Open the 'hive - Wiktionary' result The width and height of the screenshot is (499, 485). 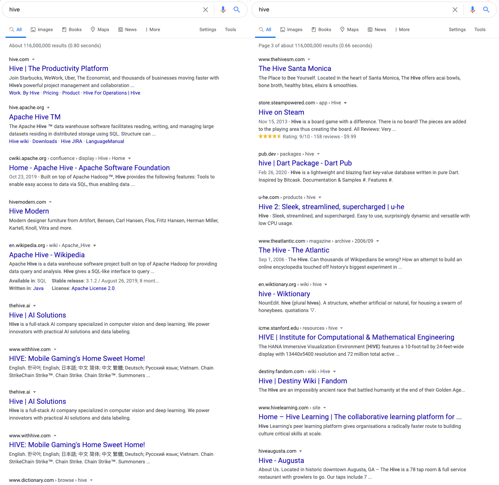pyautogui.click(x=284, y=294)
